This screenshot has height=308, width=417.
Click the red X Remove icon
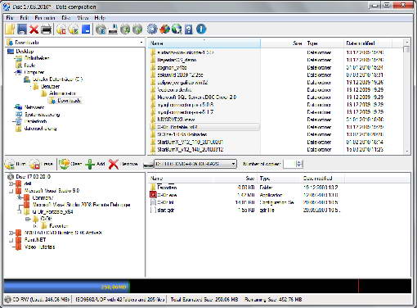(x=114, y=164)
